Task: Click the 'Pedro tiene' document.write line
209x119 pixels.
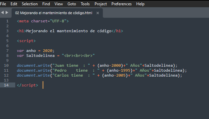Action: 102,70
